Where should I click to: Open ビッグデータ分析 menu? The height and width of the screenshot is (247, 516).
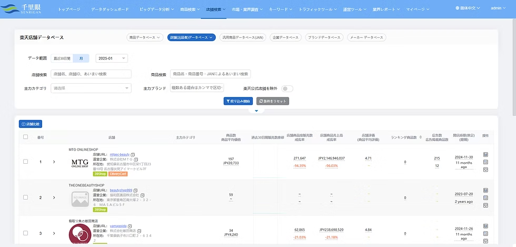(157, 9)
